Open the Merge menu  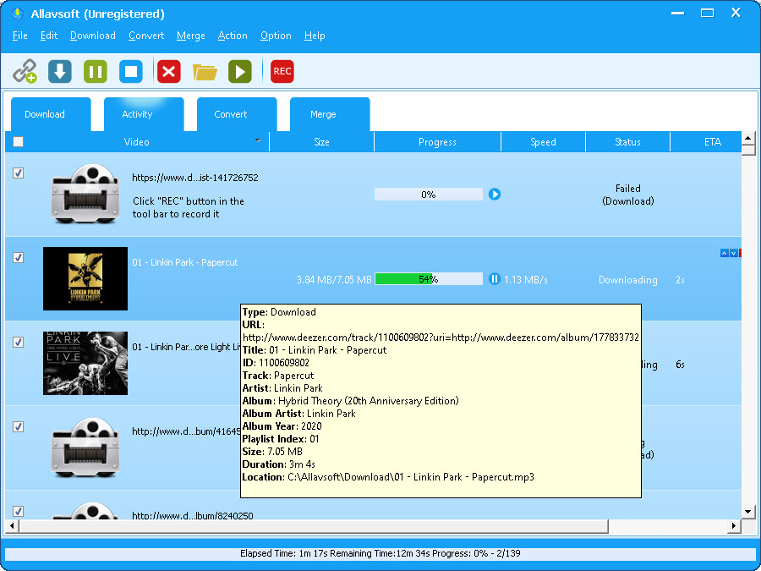coord(191,36)
